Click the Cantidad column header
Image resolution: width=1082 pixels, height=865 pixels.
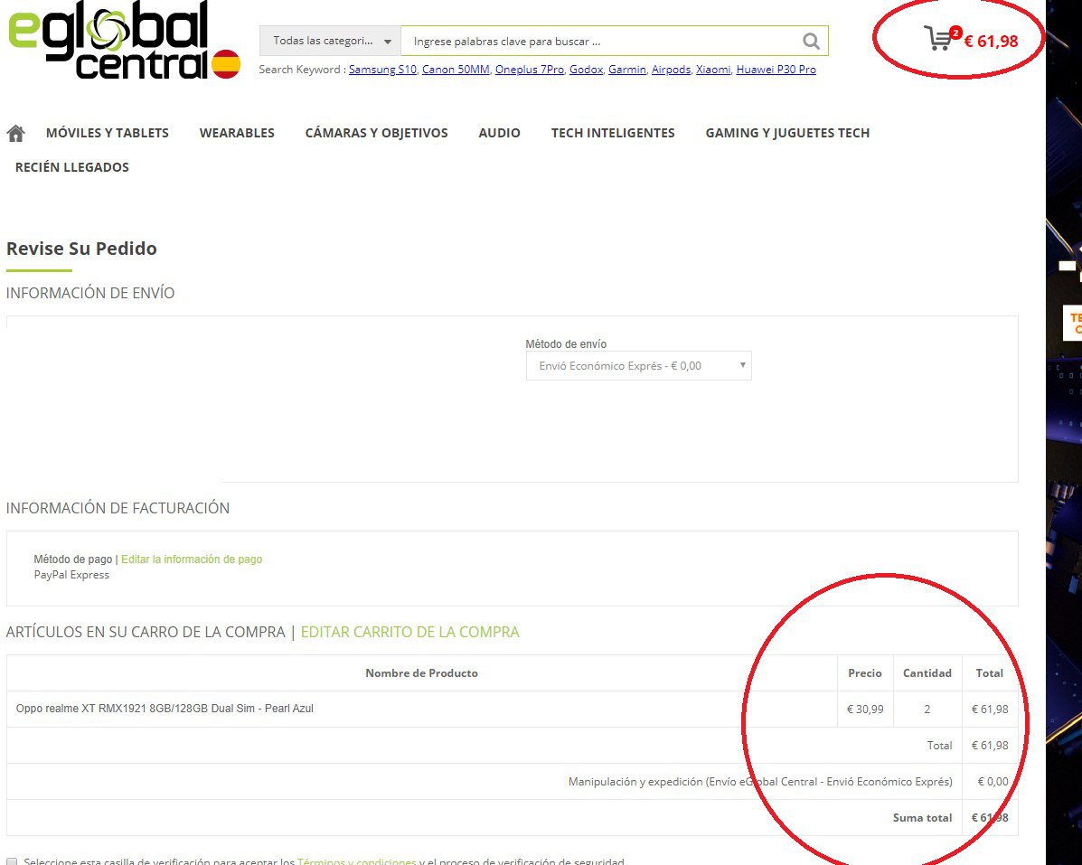[x=927, y=673]
